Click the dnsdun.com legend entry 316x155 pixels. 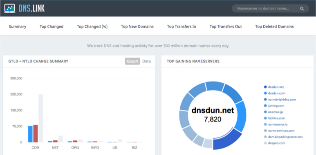tap(275, 93)
